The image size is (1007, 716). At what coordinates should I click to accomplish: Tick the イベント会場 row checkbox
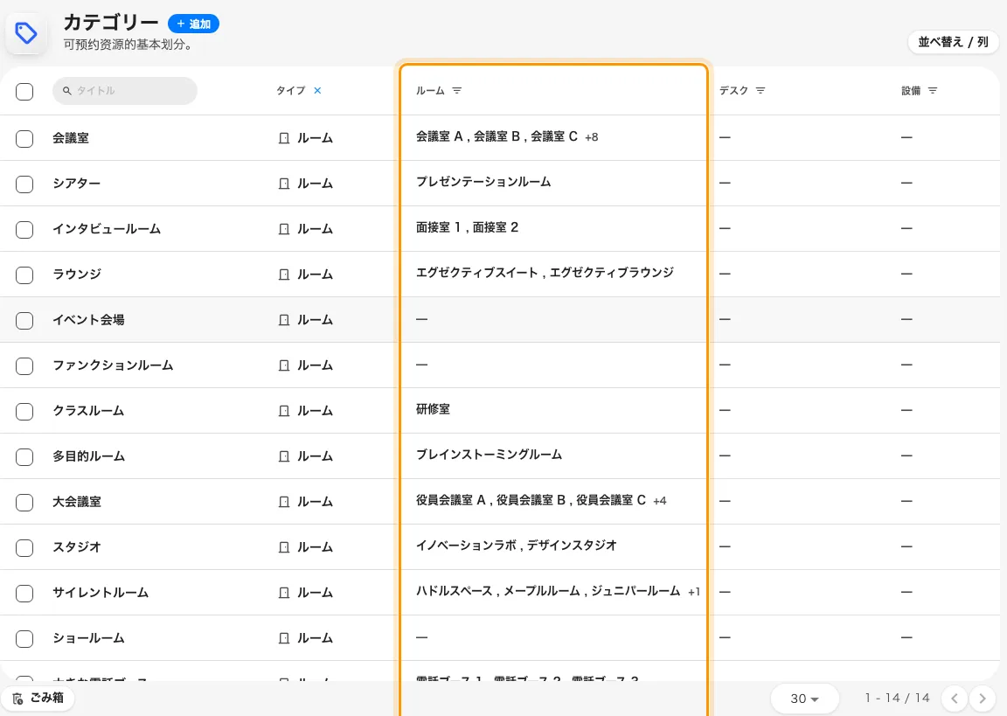(x=24, y=321)
